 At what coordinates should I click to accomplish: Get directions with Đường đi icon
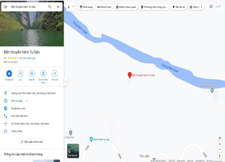[9, 74]
